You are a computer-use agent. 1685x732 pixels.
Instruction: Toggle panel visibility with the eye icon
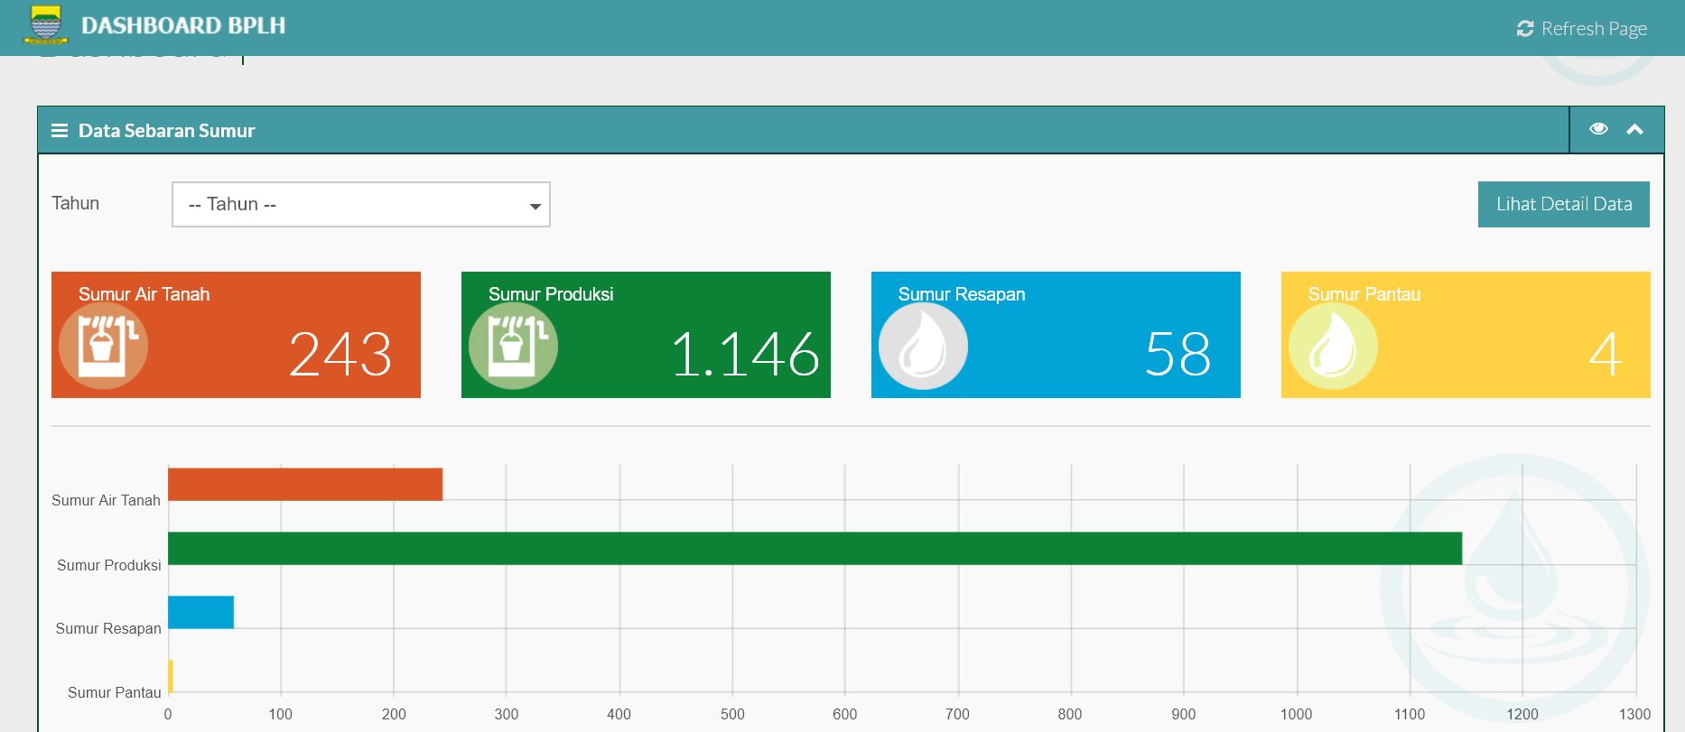(1598, 129)
